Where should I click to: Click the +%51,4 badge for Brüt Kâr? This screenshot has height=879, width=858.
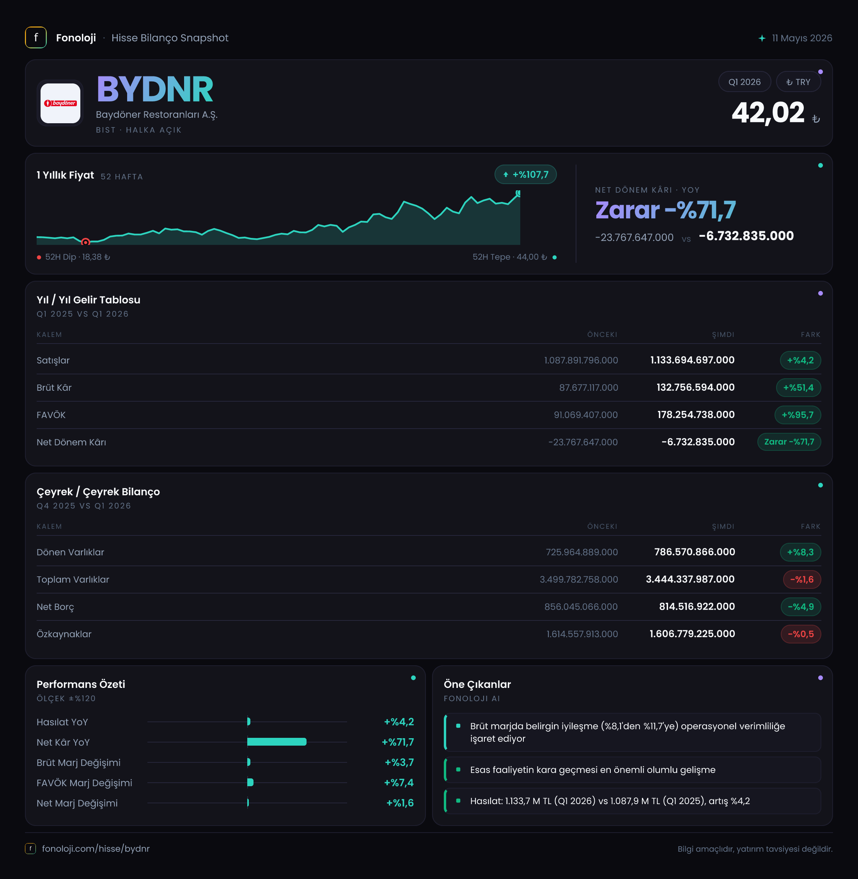798,388
